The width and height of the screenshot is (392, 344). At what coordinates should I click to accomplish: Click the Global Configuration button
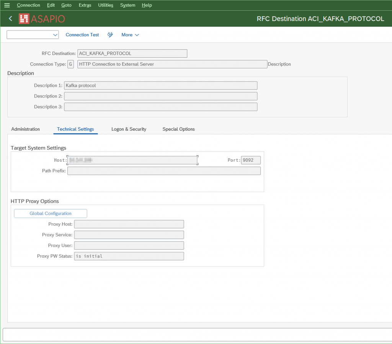[51, 214]
